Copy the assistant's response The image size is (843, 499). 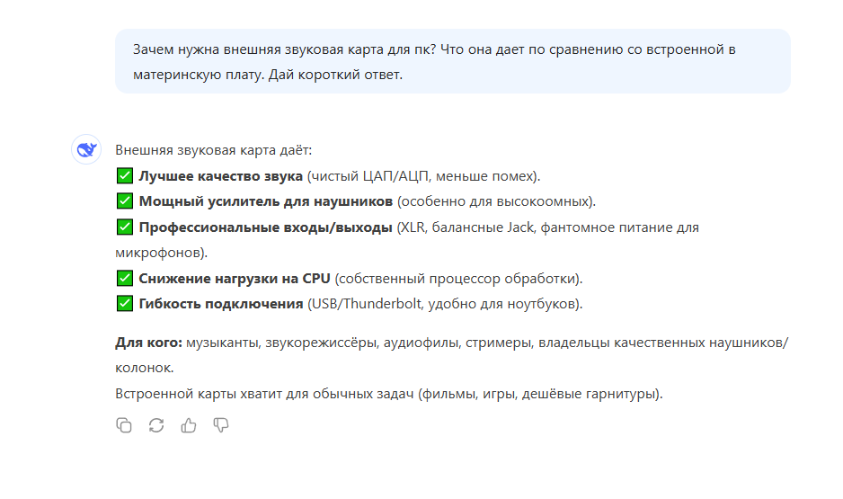point(124,425)
